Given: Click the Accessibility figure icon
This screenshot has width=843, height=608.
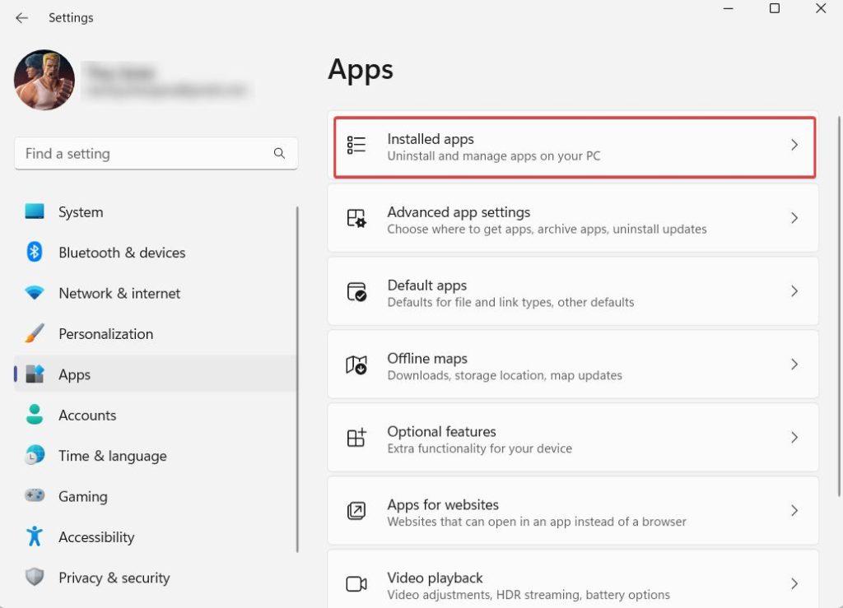Looking at the screenshot, I should point(35,537).
